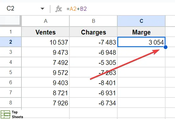Select row 7 header

11,92
